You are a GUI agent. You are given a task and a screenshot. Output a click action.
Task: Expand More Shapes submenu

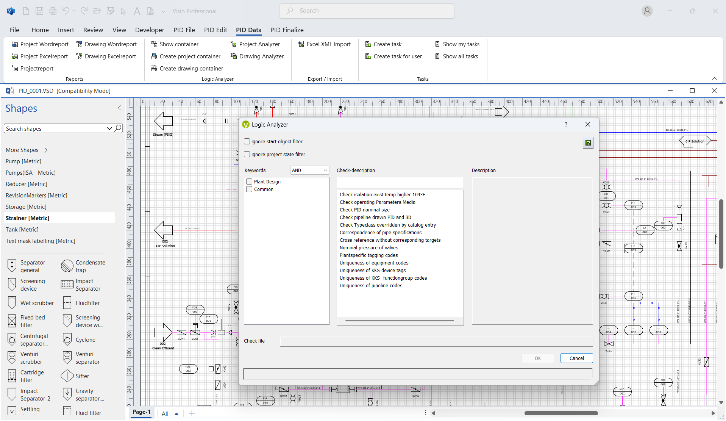pos(27,150)
